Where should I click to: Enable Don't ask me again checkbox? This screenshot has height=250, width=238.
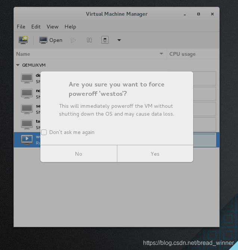click(44, 132)
